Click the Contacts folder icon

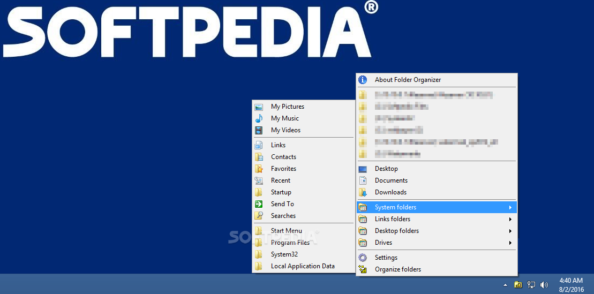pos(259,157)
